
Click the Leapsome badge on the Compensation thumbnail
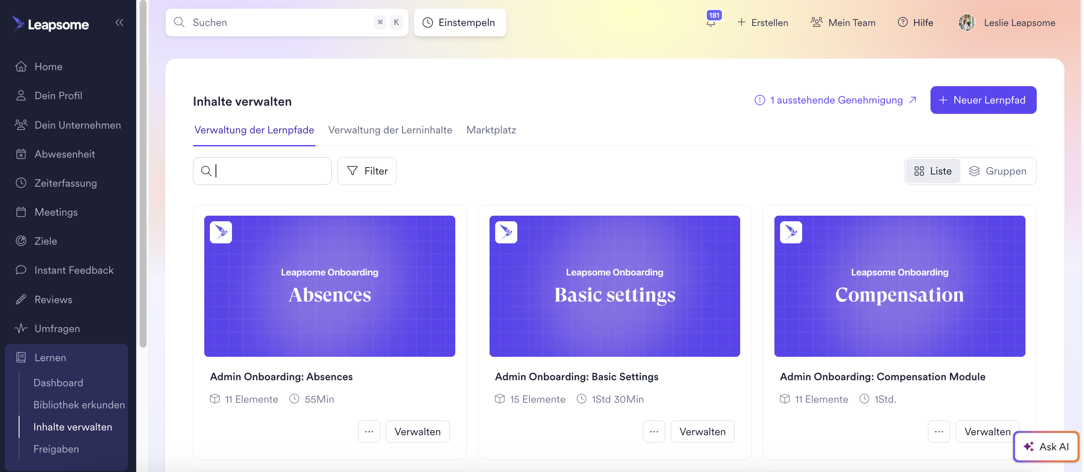tap(791, 232)
